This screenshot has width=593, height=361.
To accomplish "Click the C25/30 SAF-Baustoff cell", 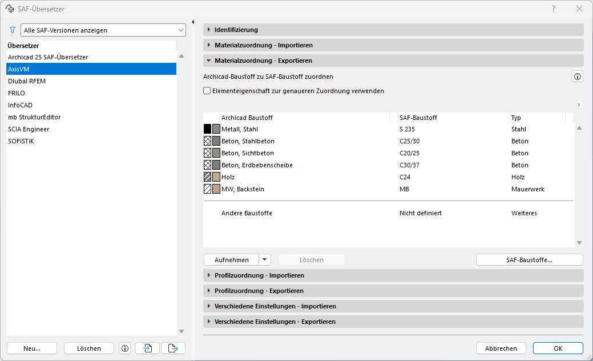I will click(x=410, y=141).
